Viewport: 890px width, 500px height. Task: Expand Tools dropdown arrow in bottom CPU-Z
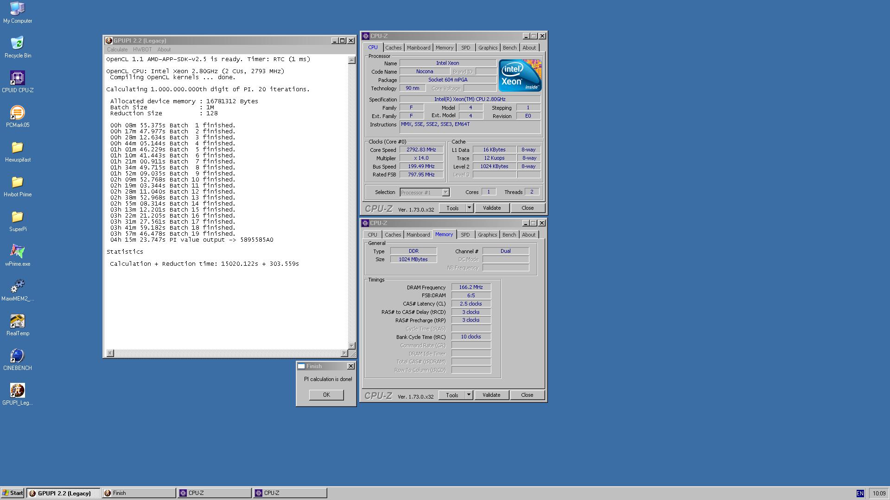[469, 395]
